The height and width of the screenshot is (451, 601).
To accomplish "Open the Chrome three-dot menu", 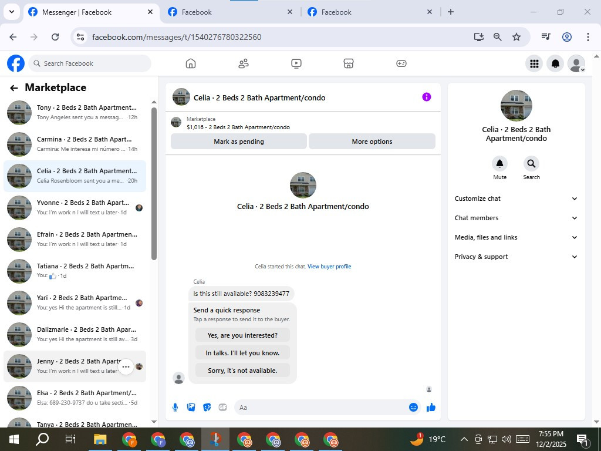I will tap(588, 37).
